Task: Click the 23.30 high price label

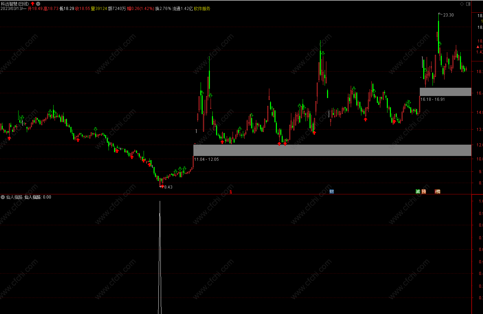Action: [x=448, y=15]
